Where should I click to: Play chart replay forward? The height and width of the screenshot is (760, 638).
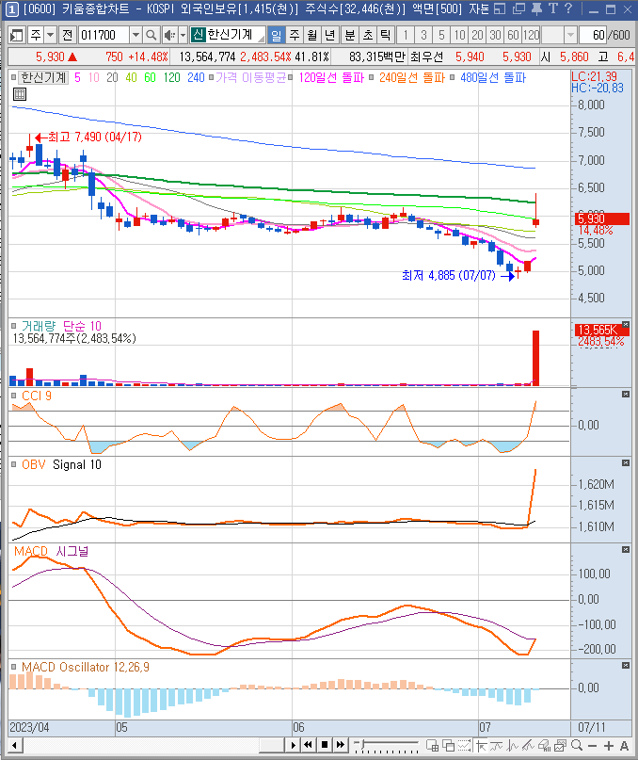click(293, 745)
